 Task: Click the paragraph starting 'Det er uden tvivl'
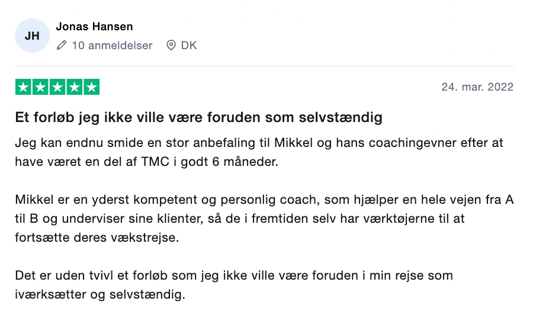coord(234,284)
